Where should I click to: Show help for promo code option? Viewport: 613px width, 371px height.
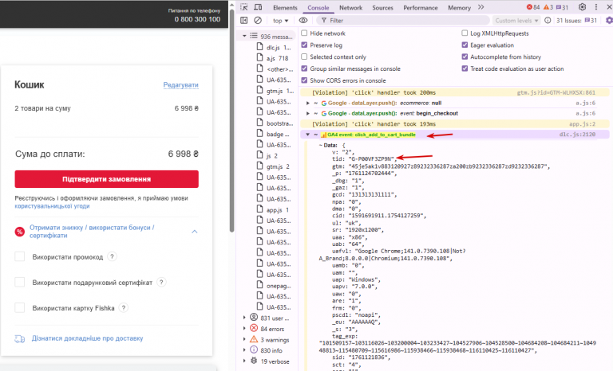[112, 256]
